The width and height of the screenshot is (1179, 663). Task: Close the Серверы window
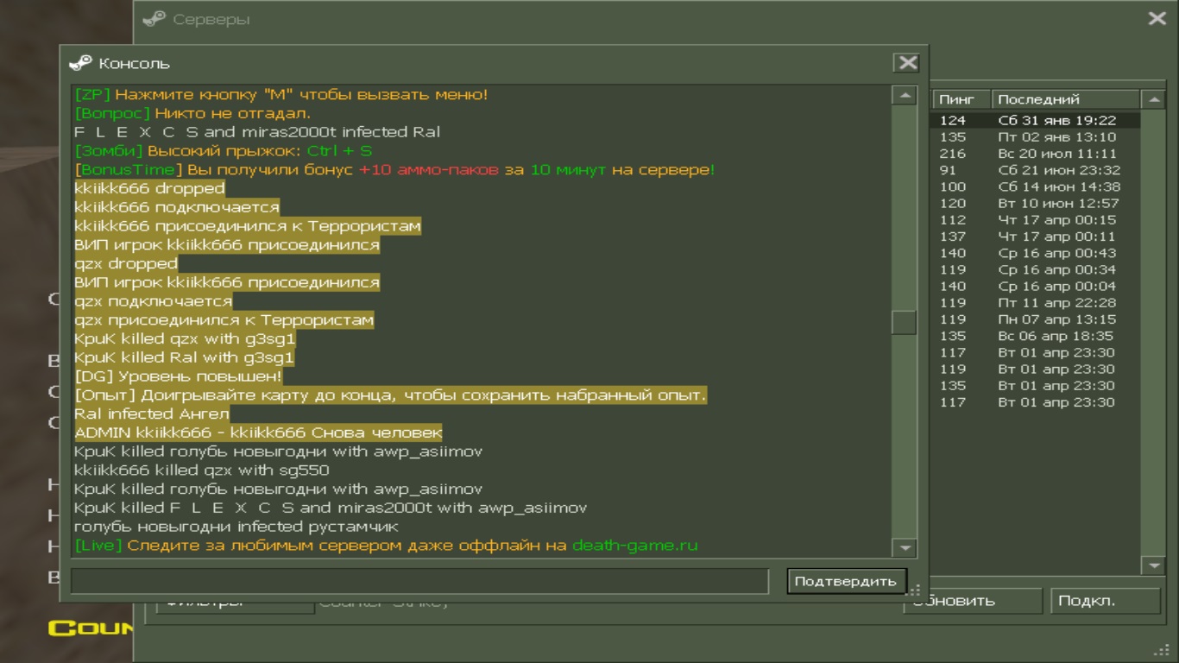(1157, 18)
